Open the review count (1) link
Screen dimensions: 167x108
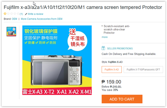click(21, 14)
